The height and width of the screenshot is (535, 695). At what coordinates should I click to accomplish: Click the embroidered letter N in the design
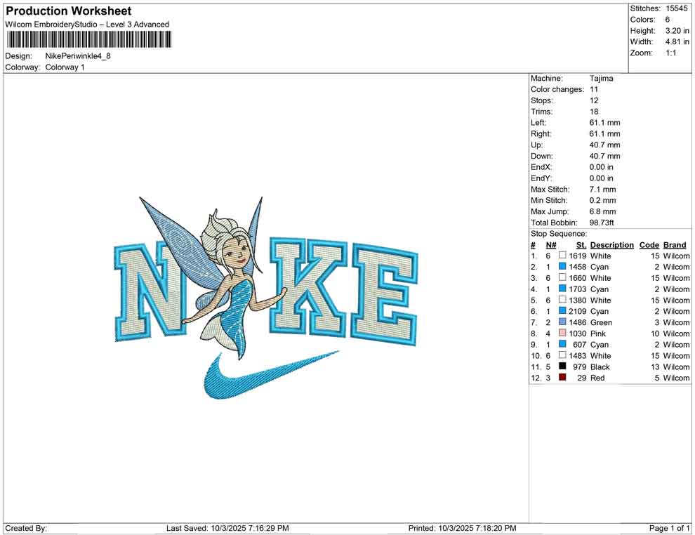tap(151, 293)
